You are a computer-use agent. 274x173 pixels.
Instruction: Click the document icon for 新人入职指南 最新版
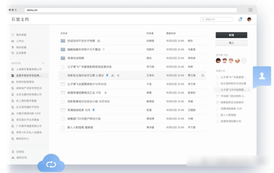(x=63, y=127)
